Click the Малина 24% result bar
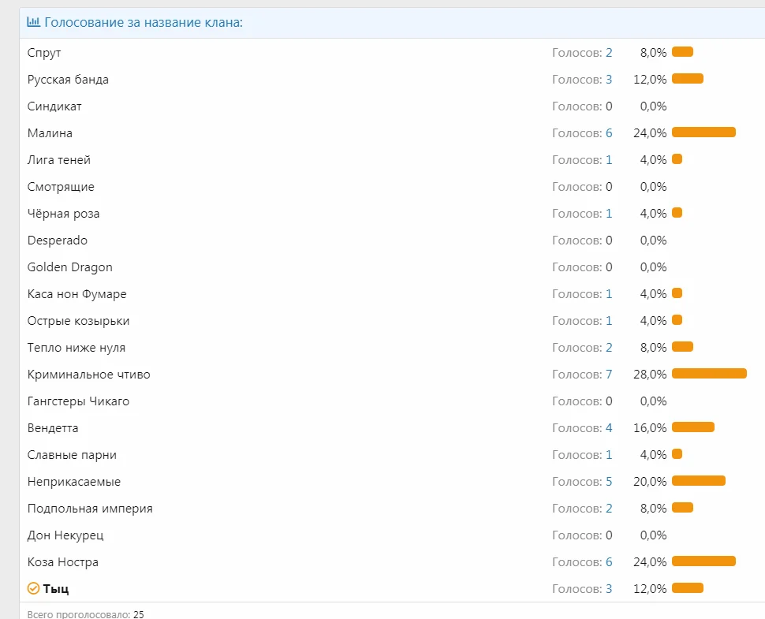This screenshot has height=619, width=765. point(703,132)
